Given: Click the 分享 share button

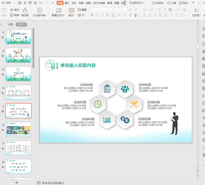Looking at the screenshot, I should (172, 3).
